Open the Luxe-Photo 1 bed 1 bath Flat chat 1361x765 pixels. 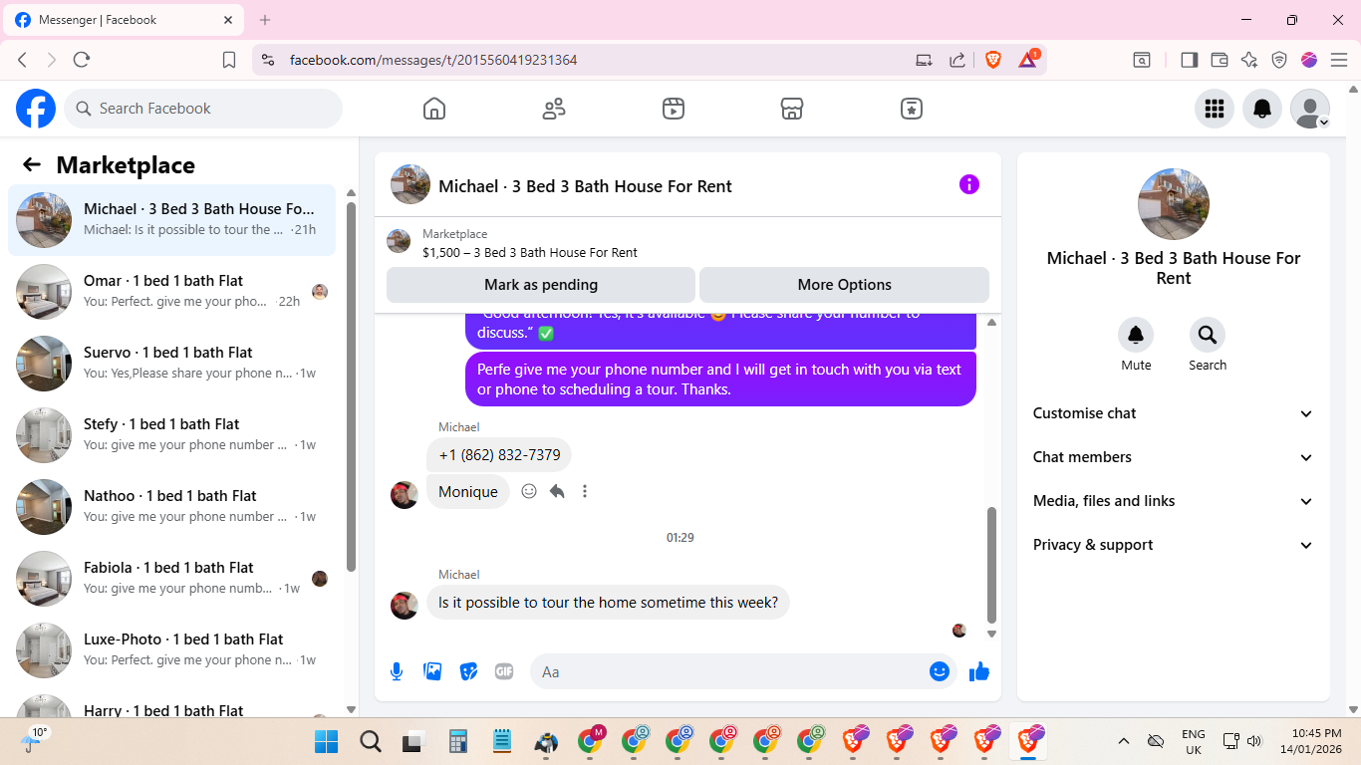click(171, 650)
